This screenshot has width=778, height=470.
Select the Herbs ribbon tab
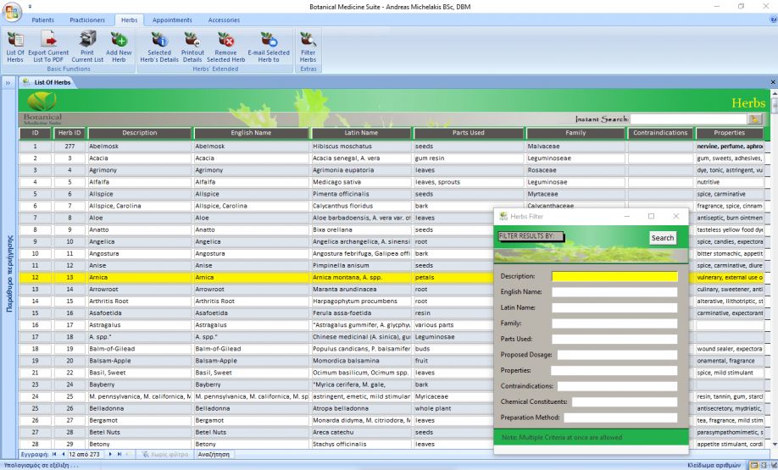pos(129,19)
